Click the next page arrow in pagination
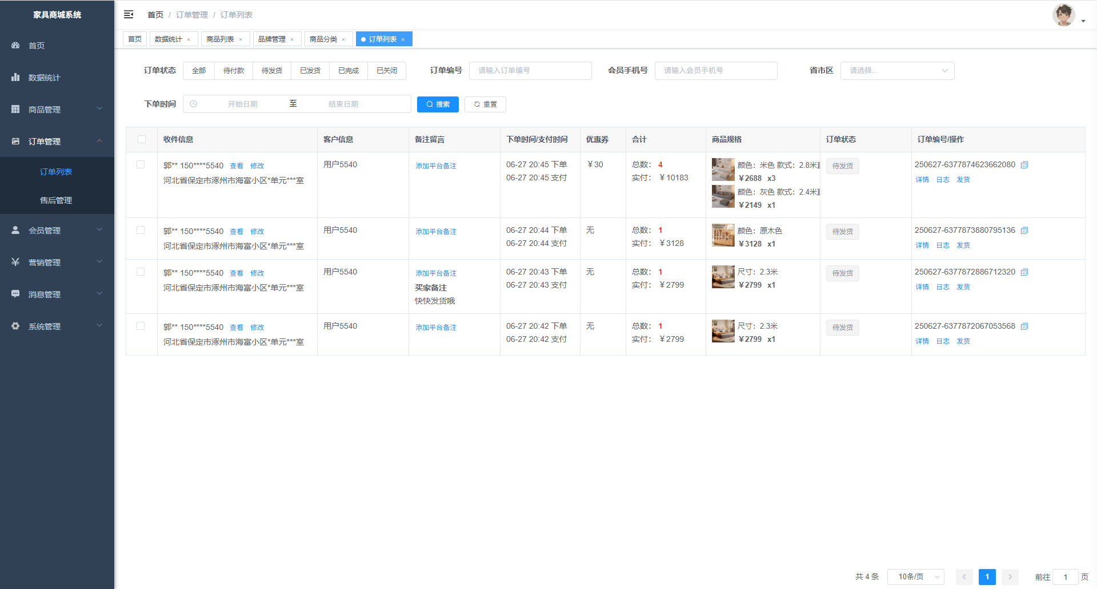Image resolution: width=1097 pixels, height=589 pixels. coord(1010,577)
